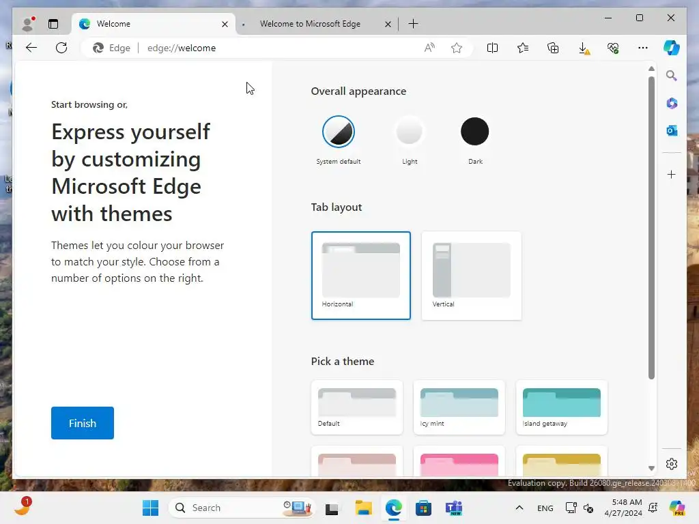The height and width of the screenshot is (524, 699).
Task: Open network and volume tray icons
Action: point(579,508)
